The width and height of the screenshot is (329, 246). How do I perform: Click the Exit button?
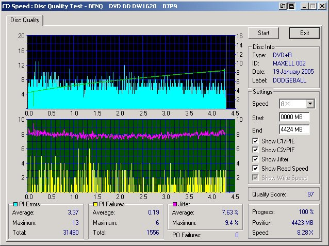click(304, 33)
